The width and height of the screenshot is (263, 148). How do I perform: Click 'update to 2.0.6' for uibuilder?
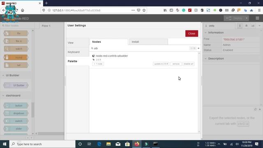coord(161,64)
